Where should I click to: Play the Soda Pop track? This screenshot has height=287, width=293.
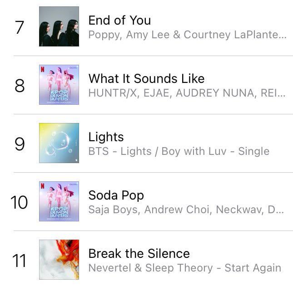116,195
